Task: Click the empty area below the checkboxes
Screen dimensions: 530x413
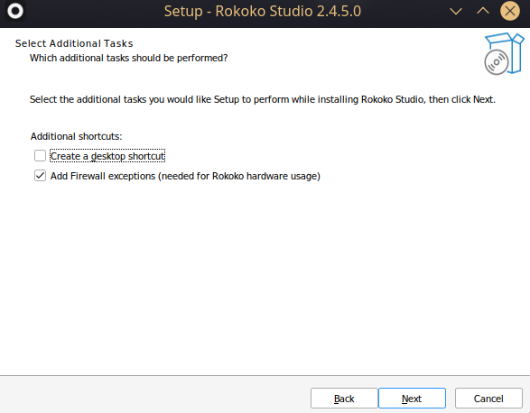Action: [265, 277]
